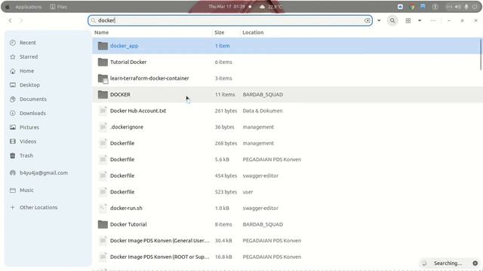Sort results by the Name column
The image size is (483, 271).
point(101,32)
